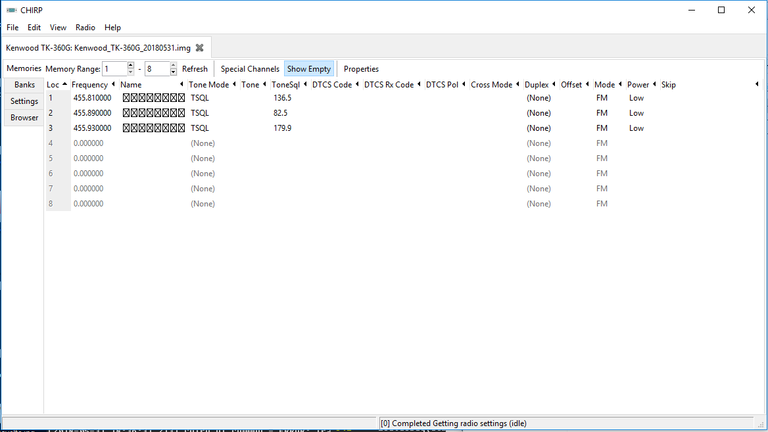Select the Memories tab

click(x=24, y=68)
